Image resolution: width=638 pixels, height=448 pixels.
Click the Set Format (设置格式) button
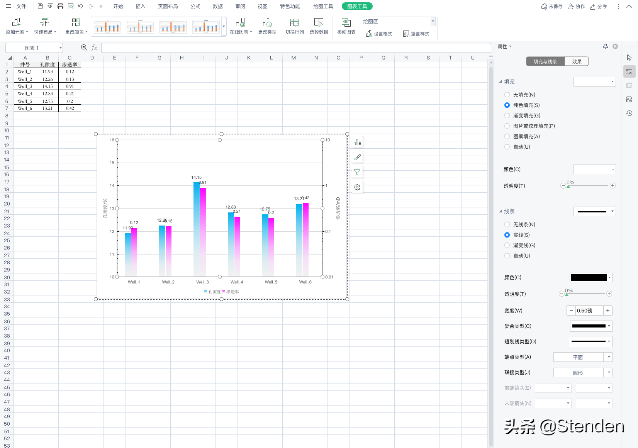379,34
